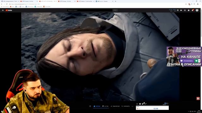Click the red M icon at right edge
The height and width of the screenshot is (113, 202).
[x=198, y=98]
